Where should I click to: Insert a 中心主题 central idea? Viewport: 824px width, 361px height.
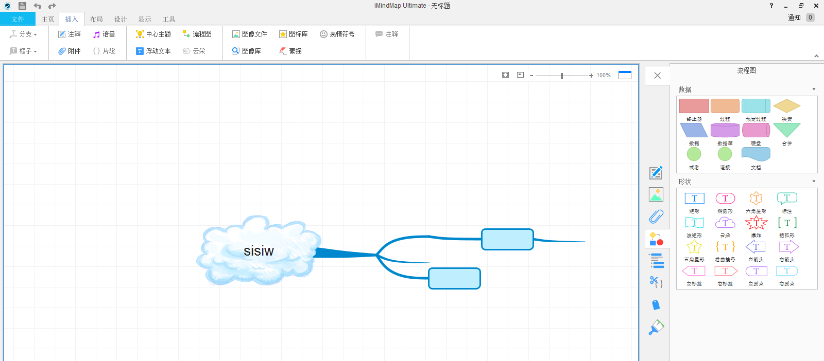[x=153, y=34]
